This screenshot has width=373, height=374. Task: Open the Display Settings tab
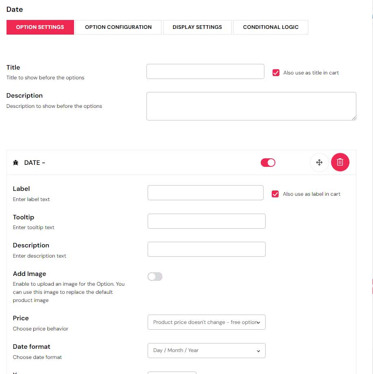coord(197,27)
